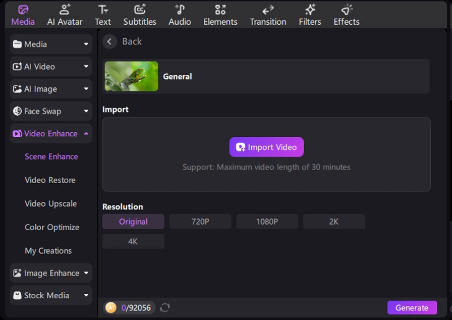Click the AI Video sidebar icon
This screenshot has width=452, height=320.
pyautogui.click(x=17, y=66)
